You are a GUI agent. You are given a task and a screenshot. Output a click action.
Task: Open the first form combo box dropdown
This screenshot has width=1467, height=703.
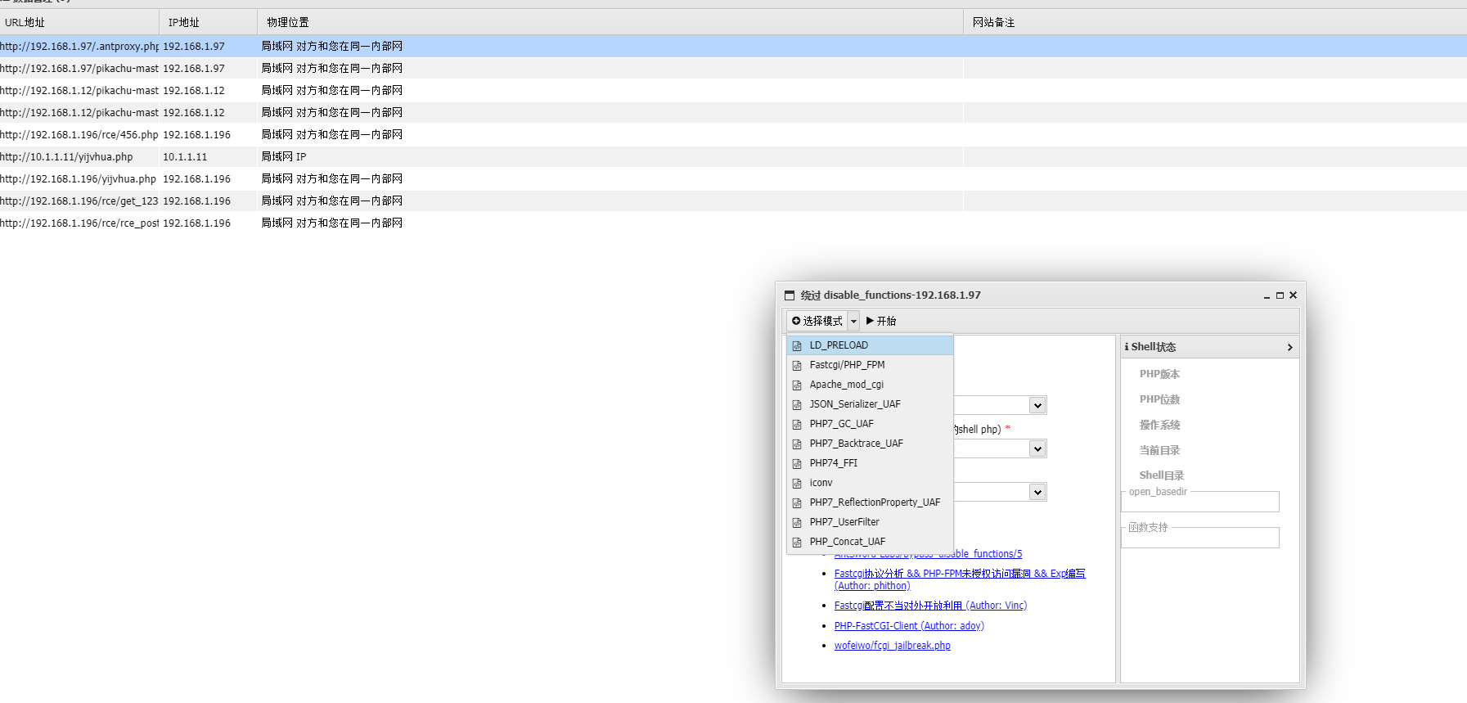tap(1037, 405)
